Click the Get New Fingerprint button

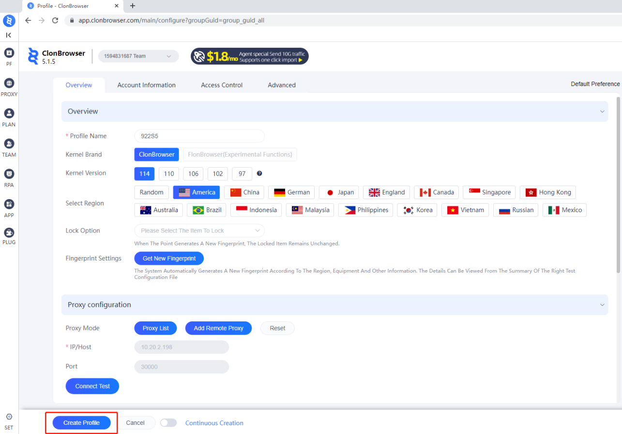(x=169, y=259)
